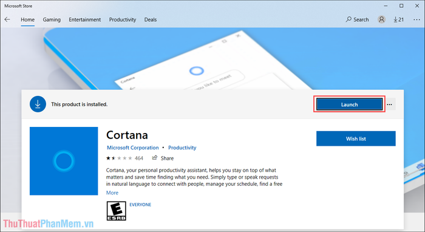Maximize the Microsoft Store window

(x=401, y=5)
